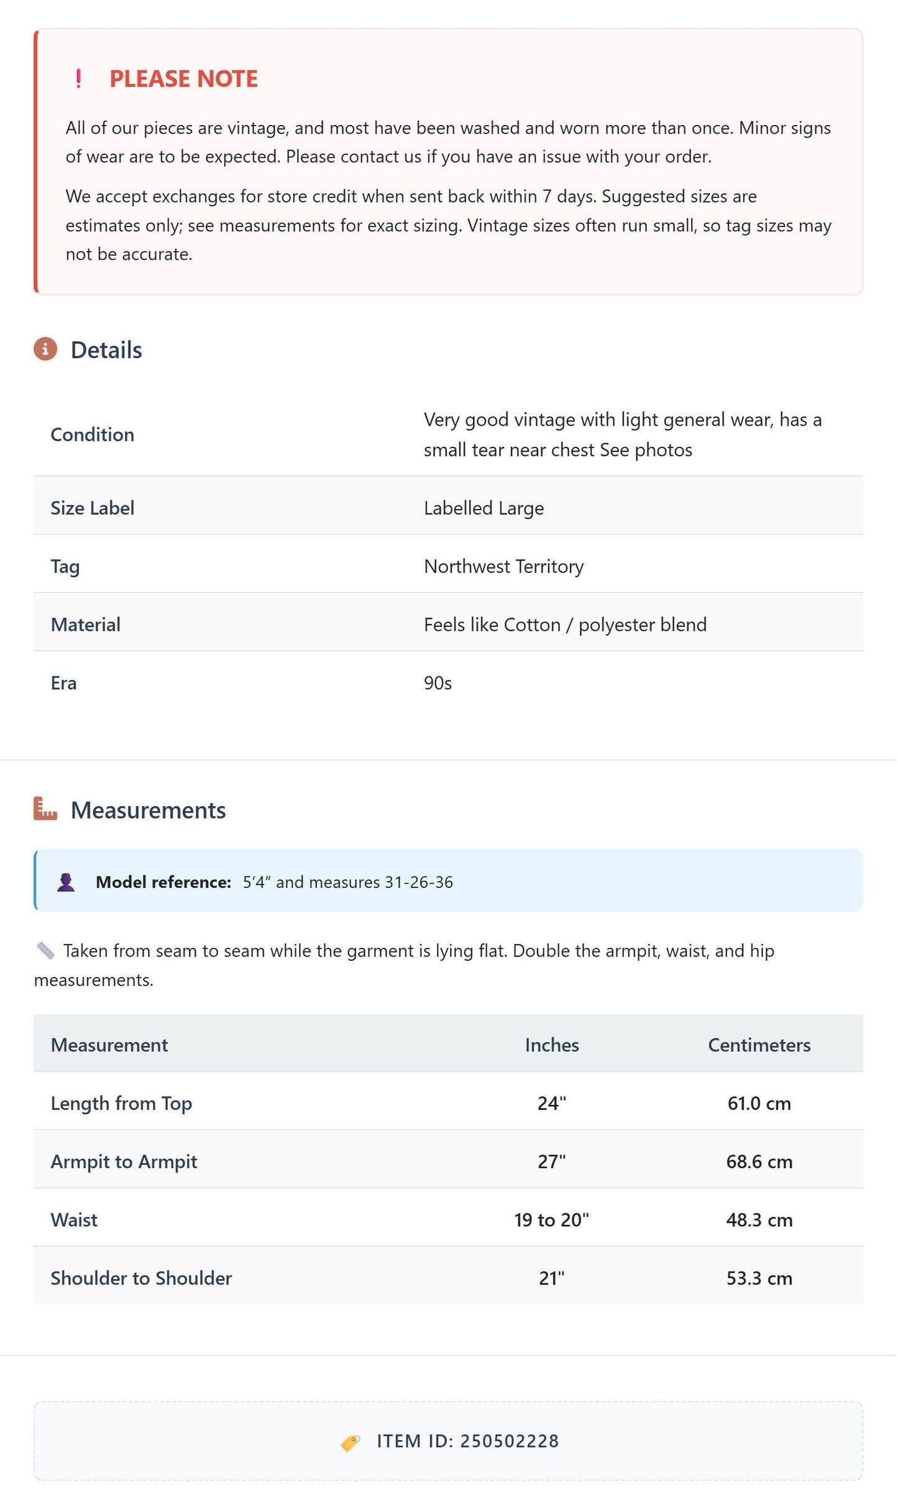The image size is (898, 1509).
Task: Click the Measurements section heading
Action: coord(149,810)
